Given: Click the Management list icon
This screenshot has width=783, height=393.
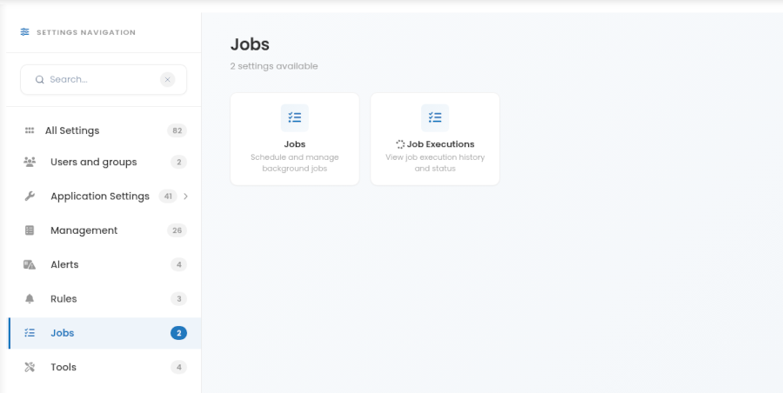Looking at the screenshot, I should (x=30, y=230).
